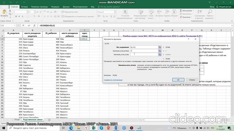Open the Вставка ribbon tab
234x131 pixels.
(x=24, y=7)
